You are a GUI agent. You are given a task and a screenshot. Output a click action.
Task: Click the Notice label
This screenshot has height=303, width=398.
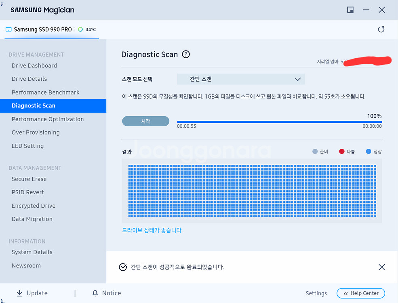[x=112, y=293]
